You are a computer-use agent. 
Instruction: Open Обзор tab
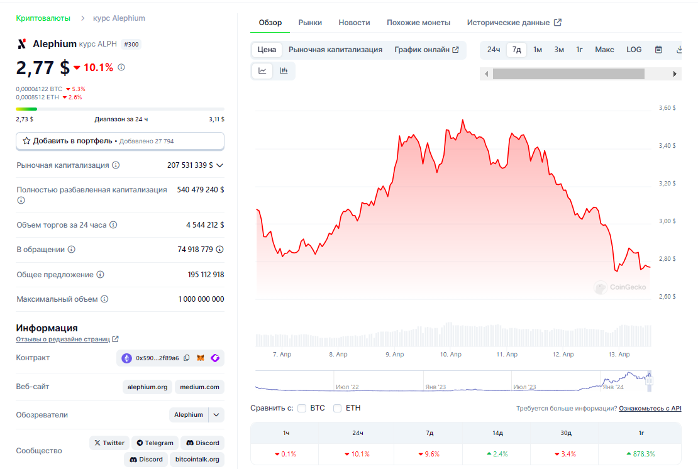270,23
